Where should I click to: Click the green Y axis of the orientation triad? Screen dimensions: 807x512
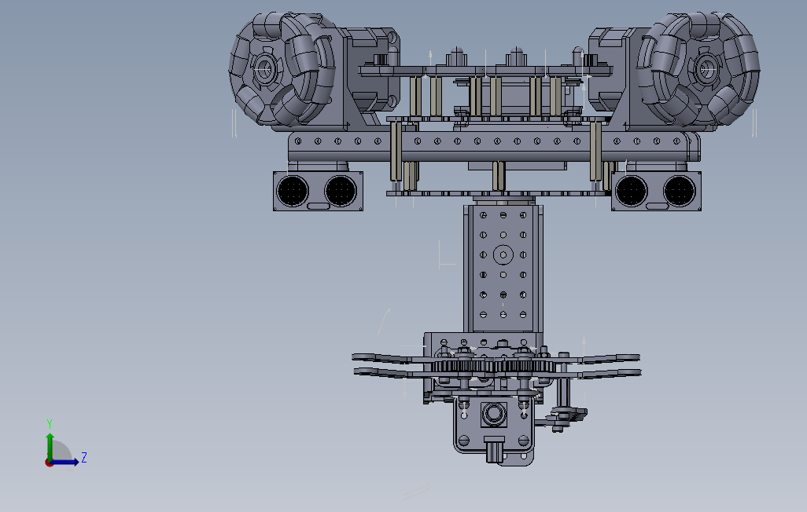point(50,446)
